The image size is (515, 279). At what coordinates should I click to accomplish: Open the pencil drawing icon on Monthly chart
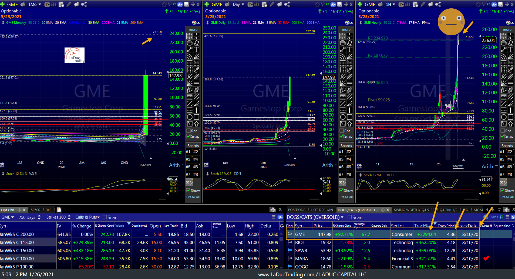pyautogui.click(x=69, y=4)
